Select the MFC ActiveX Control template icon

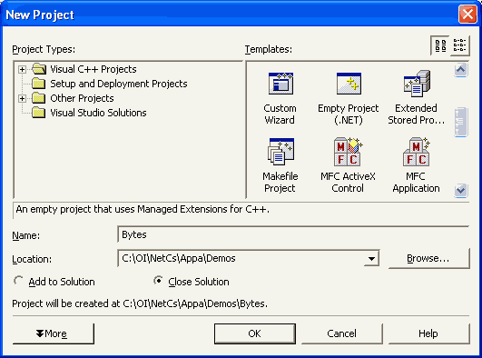pos(349,152)
